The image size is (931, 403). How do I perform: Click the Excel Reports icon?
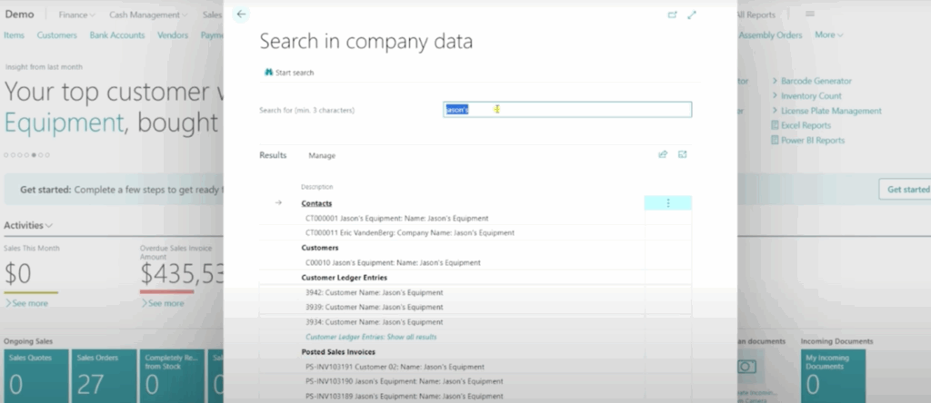pyautogui.click(x=775, y=125)
